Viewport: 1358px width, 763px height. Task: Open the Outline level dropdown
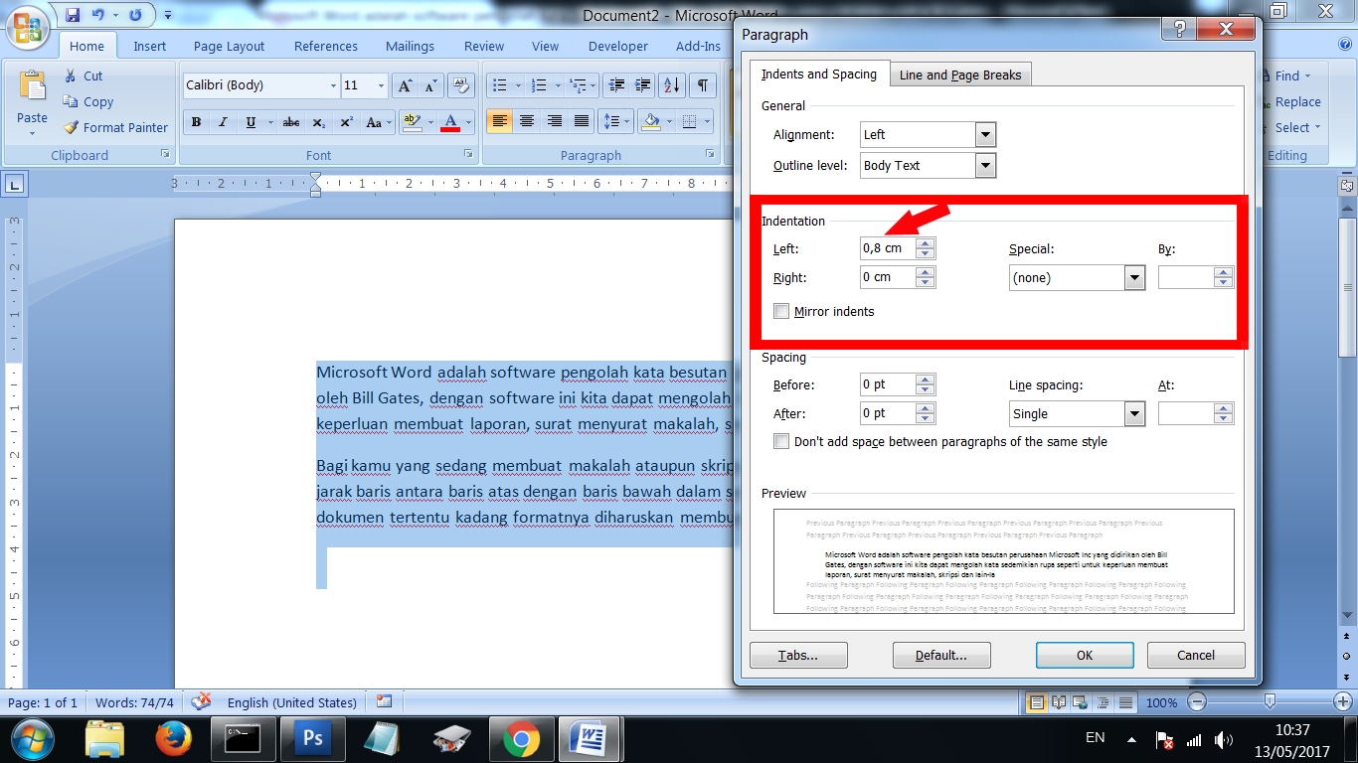click(x=985, y=165)
